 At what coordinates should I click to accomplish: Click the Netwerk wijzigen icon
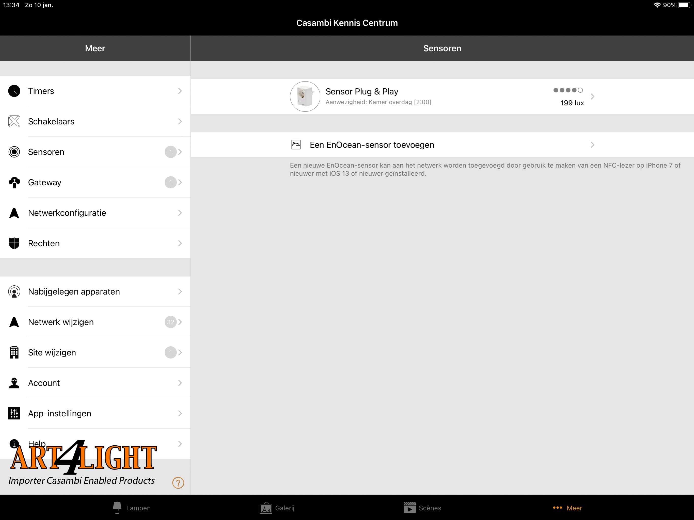click(15, 322)
